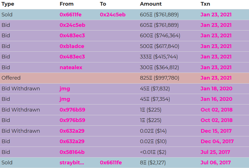Open transaction dated Jan 18, 2020
The image size is (249, 168).
(216, 89)
